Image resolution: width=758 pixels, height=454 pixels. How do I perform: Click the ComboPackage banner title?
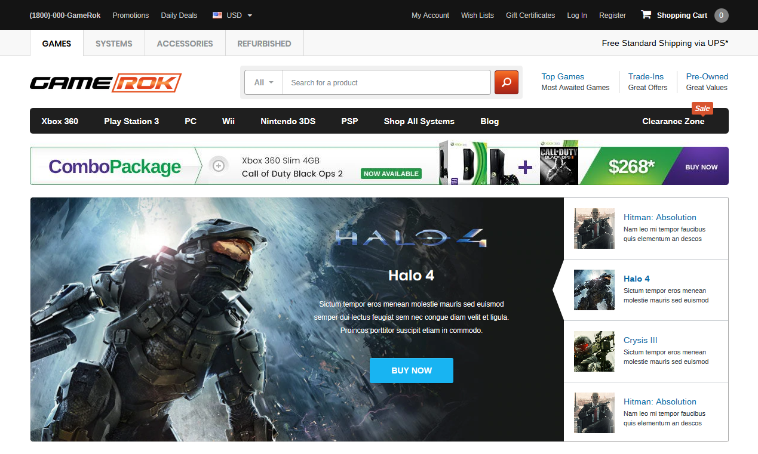pos(115,166)
